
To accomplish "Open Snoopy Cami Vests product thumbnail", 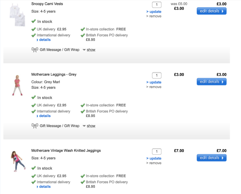I will (16, 16).
